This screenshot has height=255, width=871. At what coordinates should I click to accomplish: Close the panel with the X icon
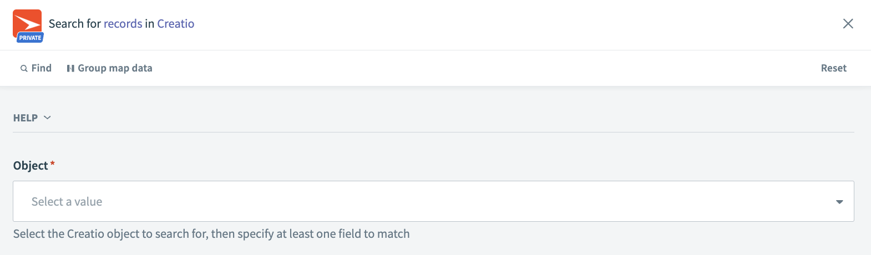(848, 24)
